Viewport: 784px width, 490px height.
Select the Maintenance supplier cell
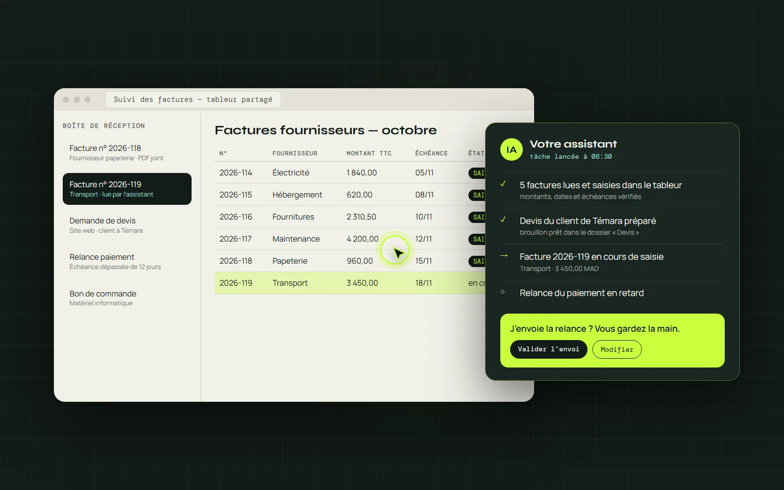296,239
